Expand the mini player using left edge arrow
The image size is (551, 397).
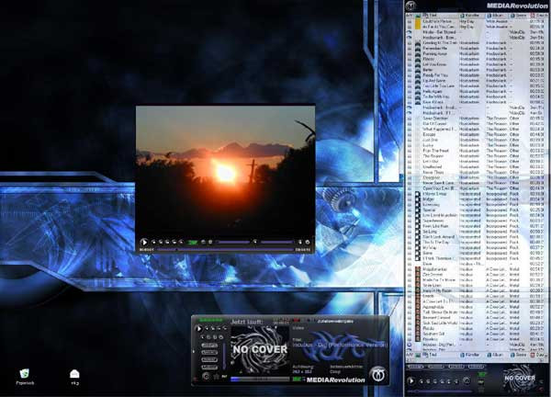[x=194, y=351]
